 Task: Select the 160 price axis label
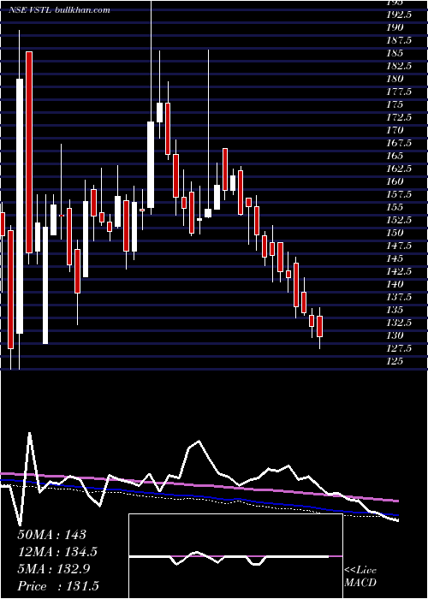(x=395, y=181)
